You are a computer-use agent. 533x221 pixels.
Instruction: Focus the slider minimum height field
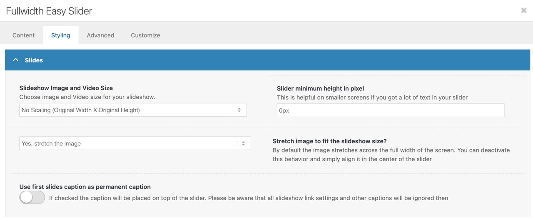tap(390, 110)
